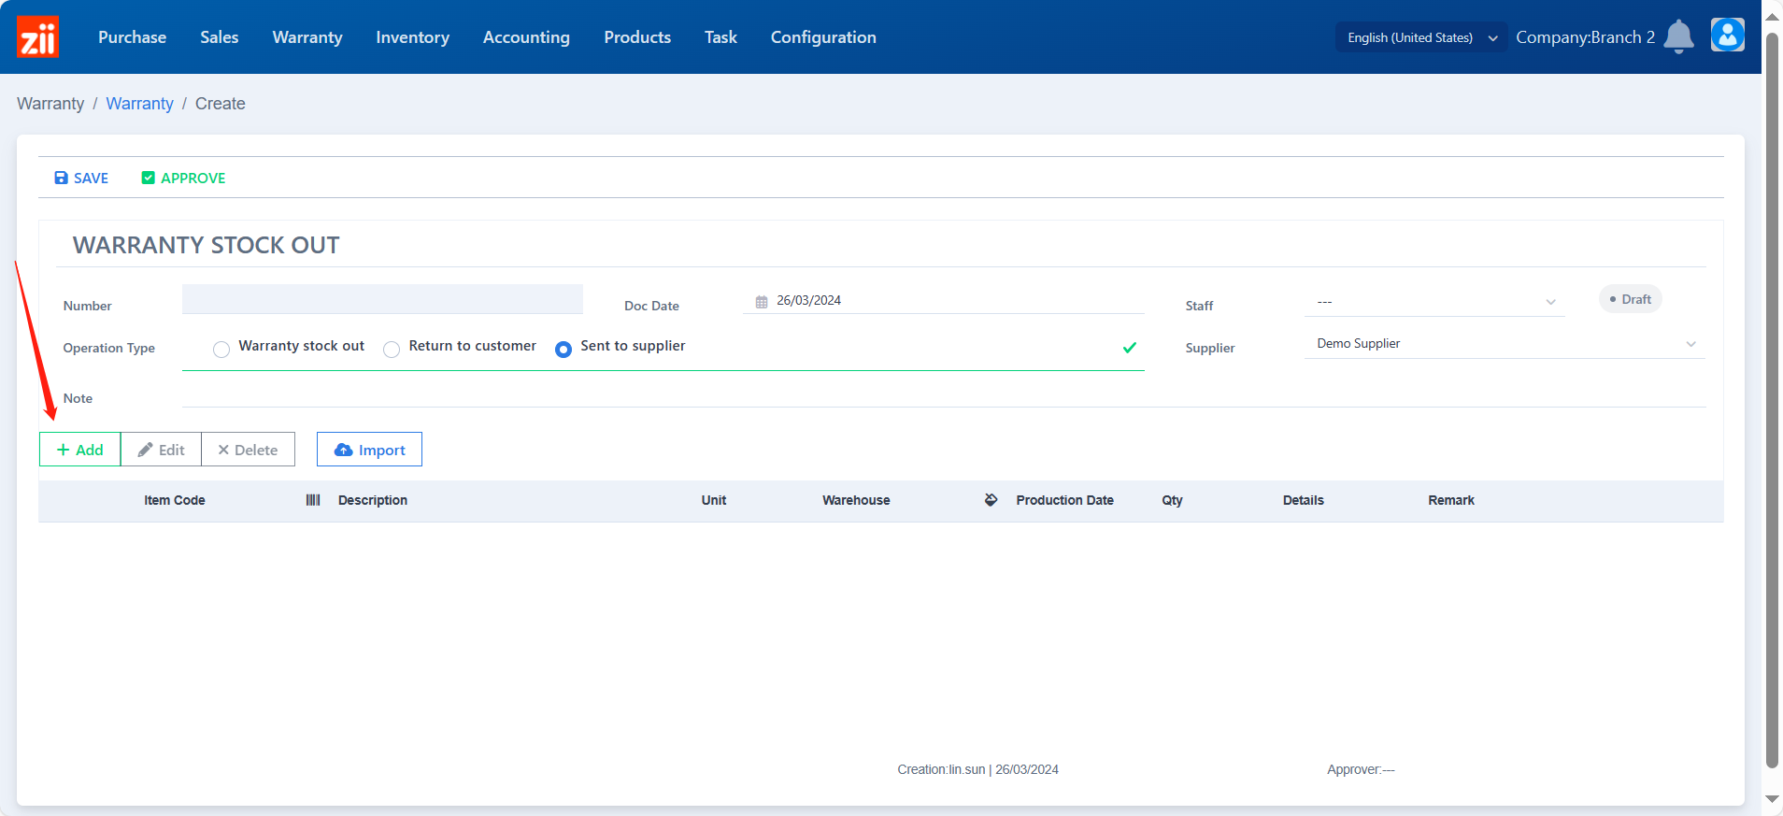Click the Company:Branch 2 label

pos(1585,37)
